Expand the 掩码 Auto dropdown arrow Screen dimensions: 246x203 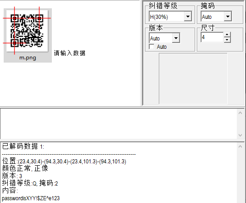pyautogui.click(x=228, y=16)
